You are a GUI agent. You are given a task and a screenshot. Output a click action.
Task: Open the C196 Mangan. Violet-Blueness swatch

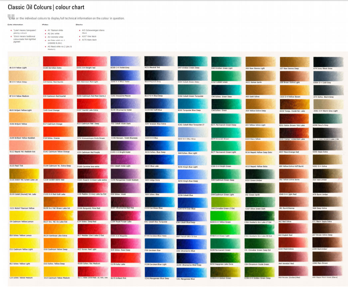126,132
